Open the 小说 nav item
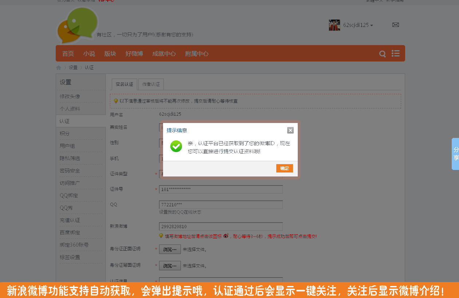Viewport: 459px width, 298px height. click(x=89, y=54)
